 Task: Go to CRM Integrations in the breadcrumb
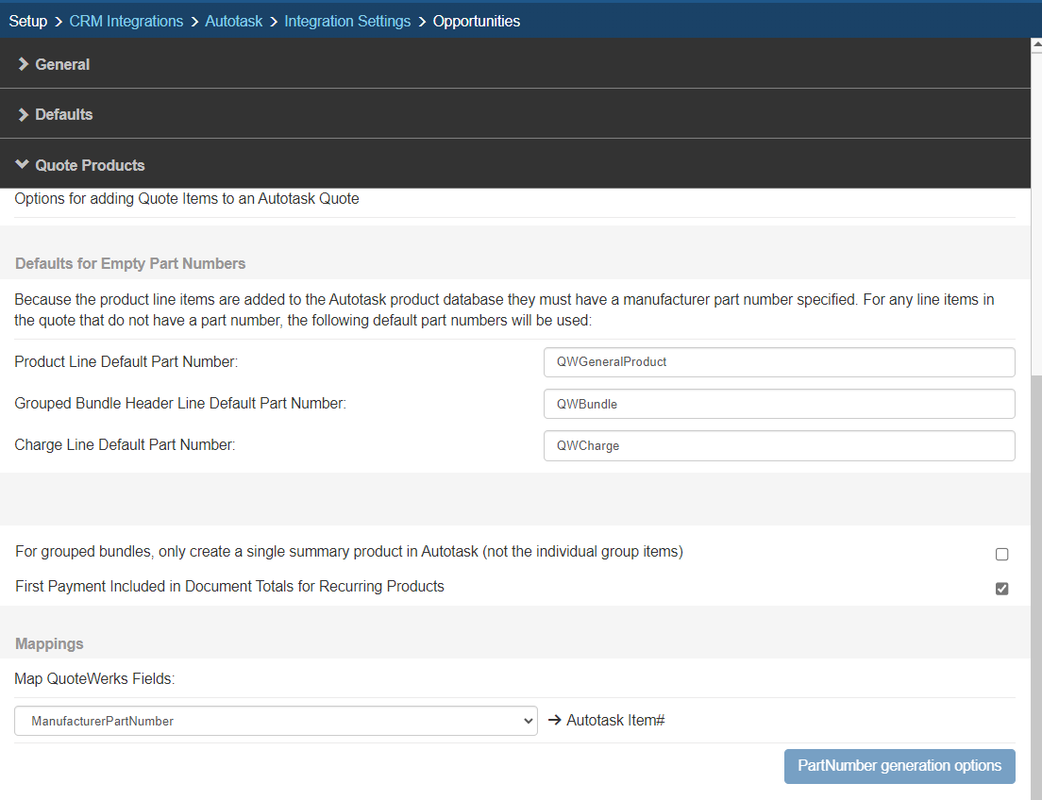(126, 21)
